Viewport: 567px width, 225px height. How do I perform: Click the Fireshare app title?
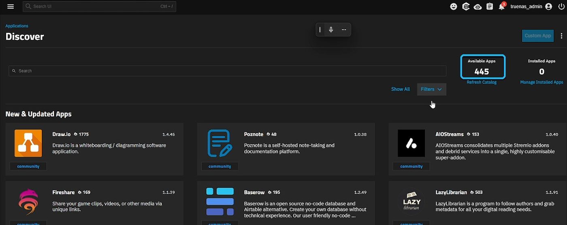(x=64, y=193)
